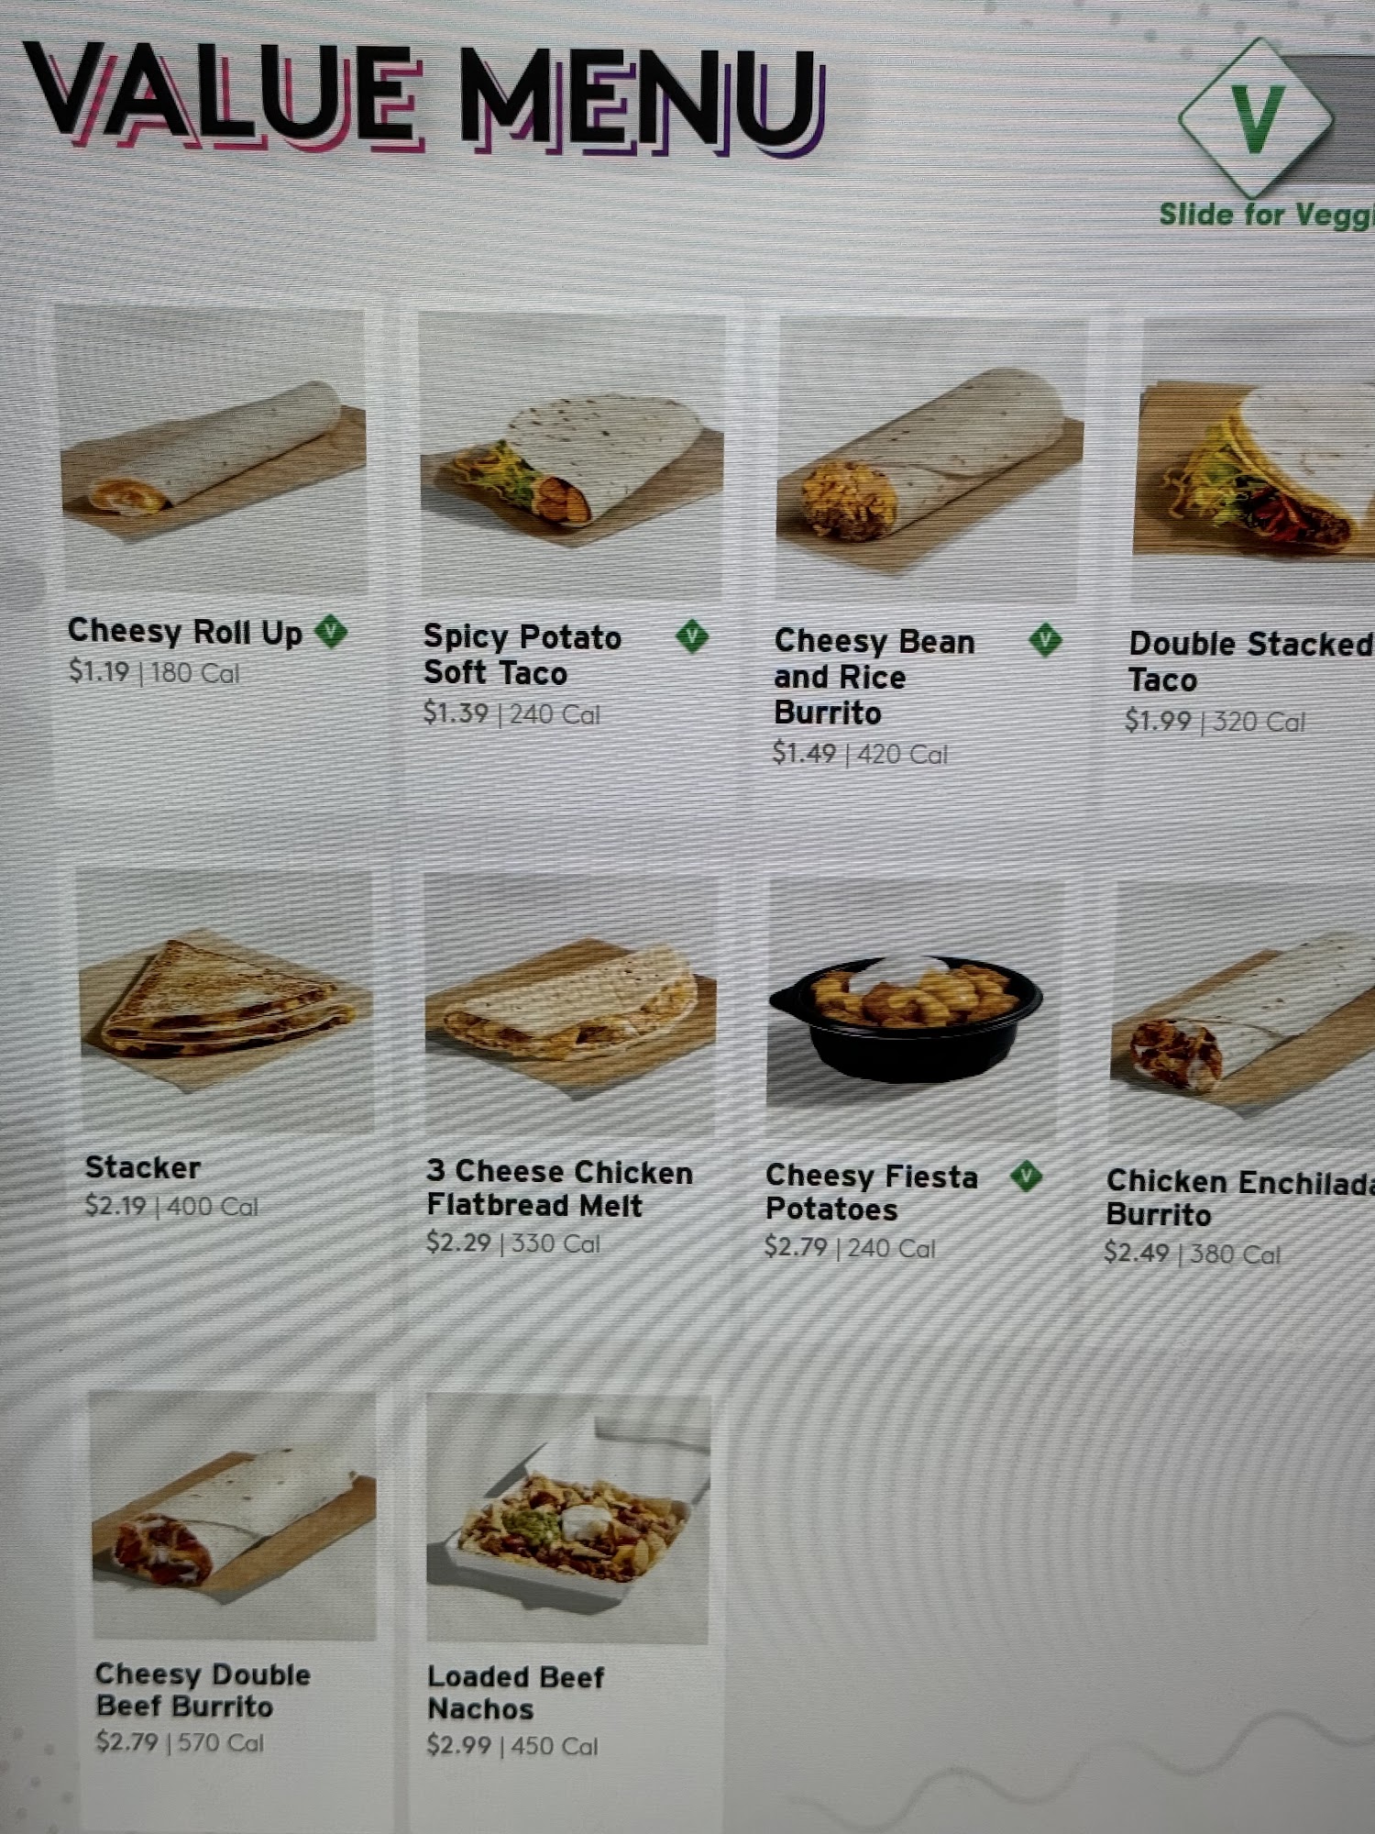Click vegetarian badge beside Cheesy Fiesta Potatoes
The image size is (1375, 1834).
[x=1027, y=1175]
